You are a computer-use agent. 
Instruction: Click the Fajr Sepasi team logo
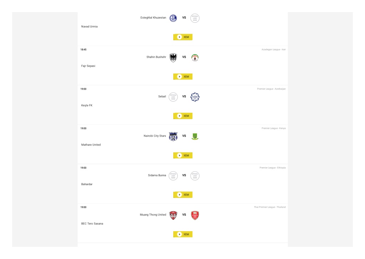coord(195,57)
